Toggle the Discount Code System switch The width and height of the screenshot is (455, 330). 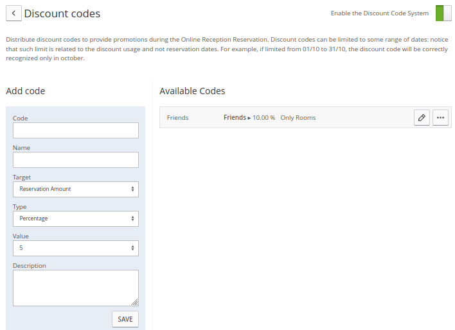[443, 13]
